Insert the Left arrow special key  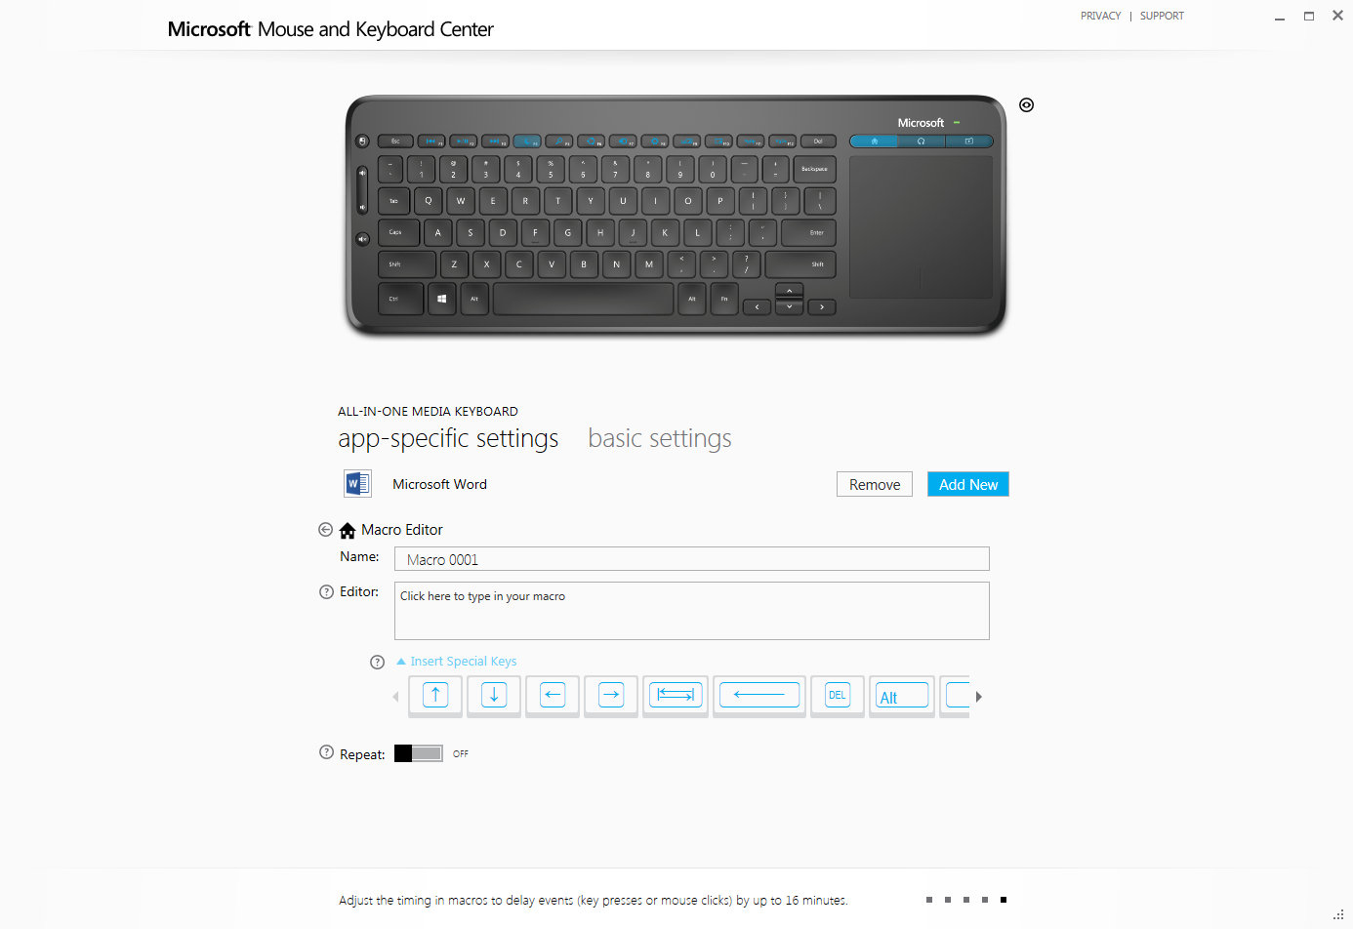tap(553, 696)
